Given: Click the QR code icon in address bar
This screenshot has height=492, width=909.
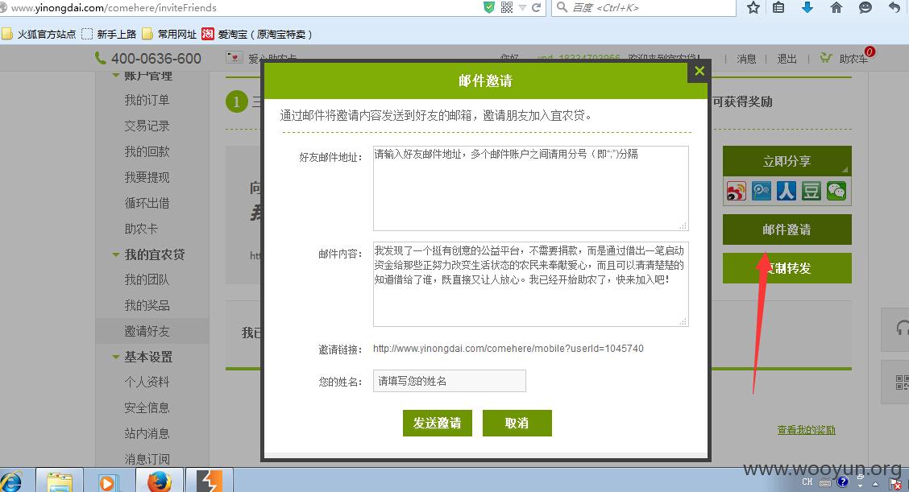Looking at the screenshot, I should coord(507,7).
